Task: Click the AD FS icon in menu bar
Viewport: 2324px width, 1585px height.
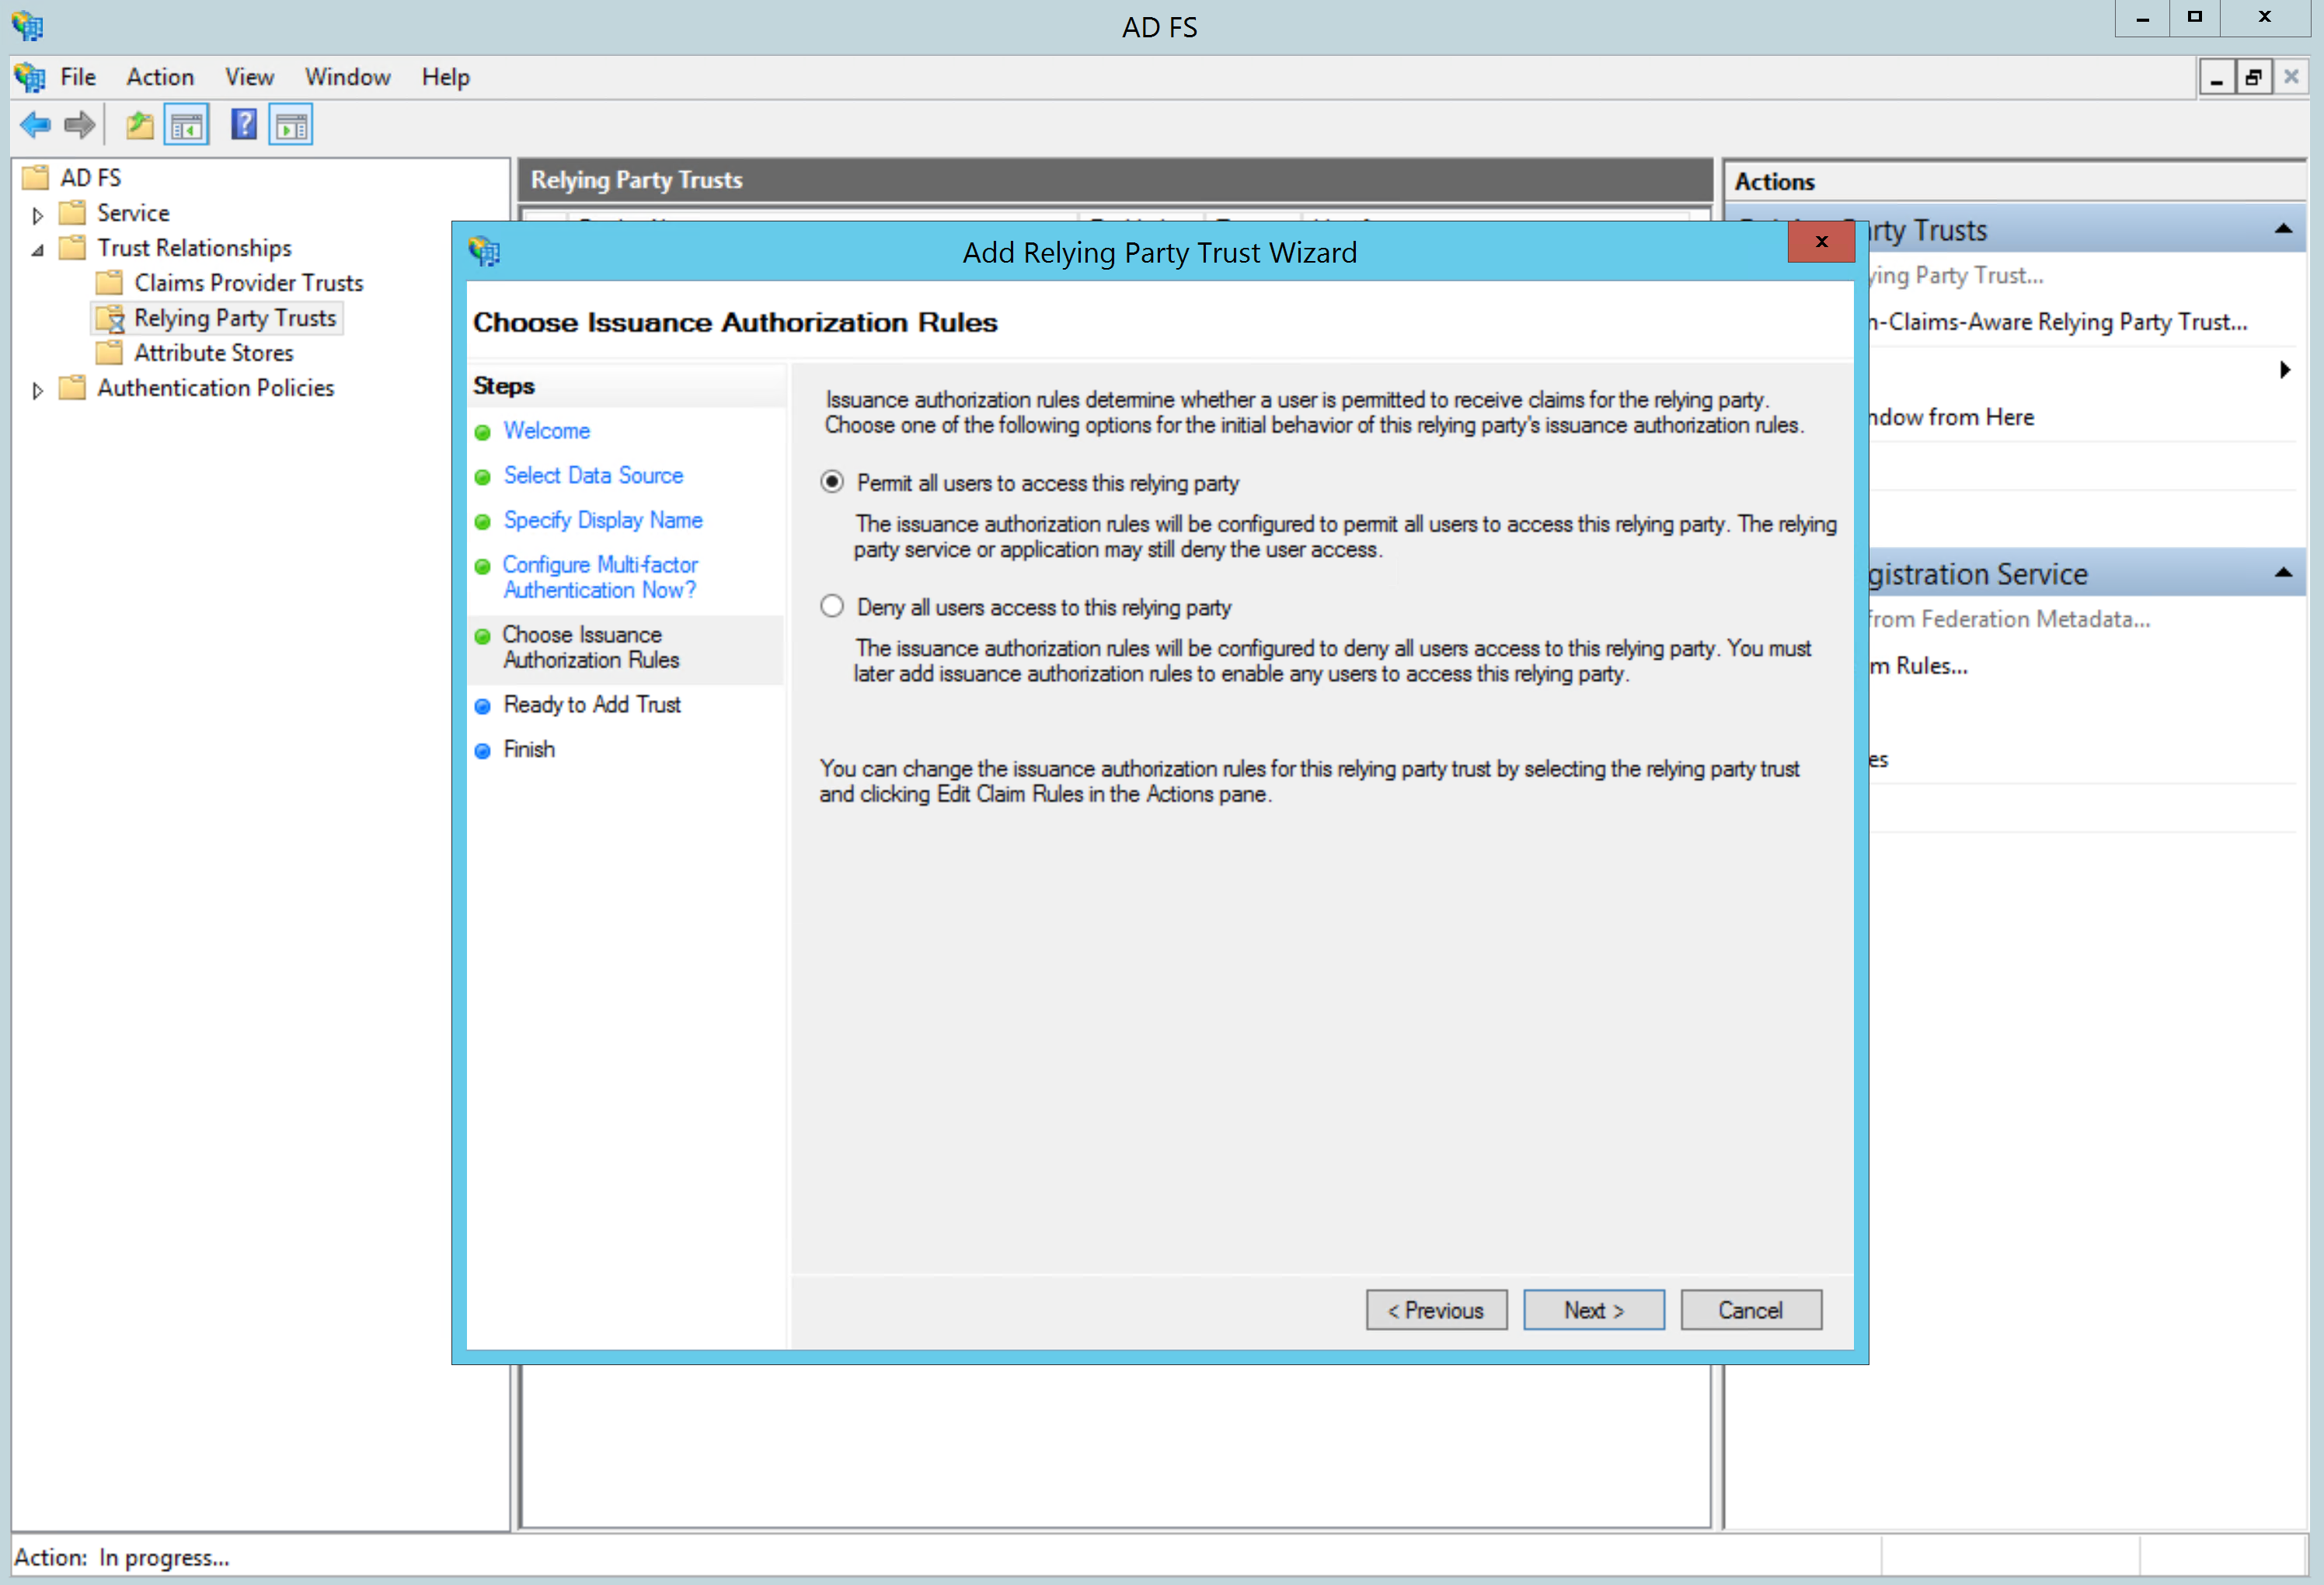Action: tap(30, 77)
